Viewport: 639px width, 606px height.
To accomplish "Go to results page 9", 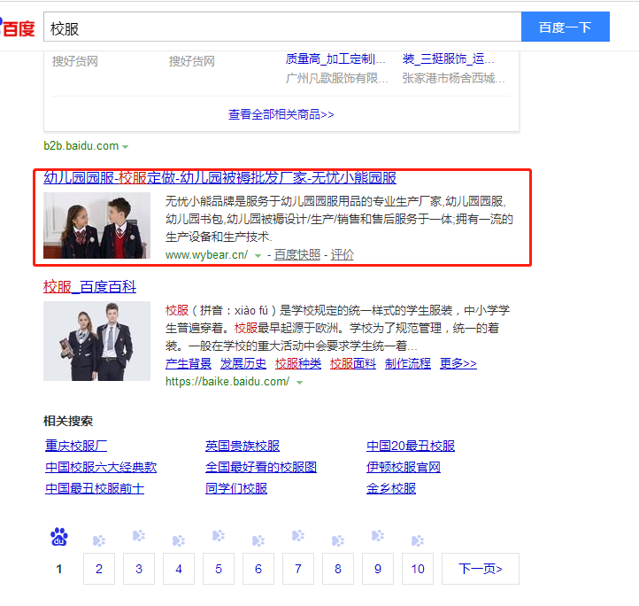I will [x=378, y=569].
